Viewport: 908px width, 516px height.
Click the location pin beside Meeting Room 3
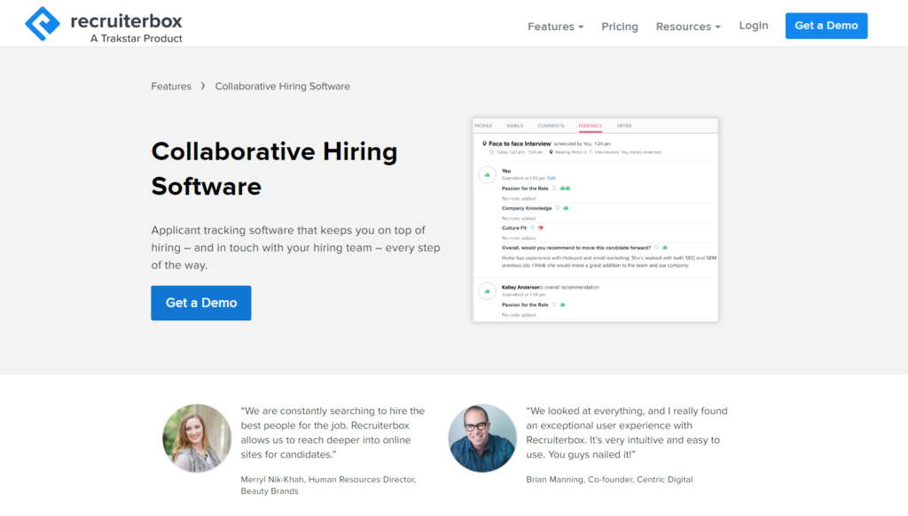point(551,152)
